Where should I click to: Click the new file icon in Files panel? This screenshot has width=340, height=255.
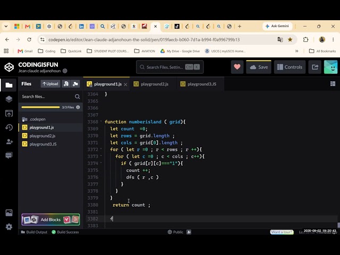pos(66,84)
